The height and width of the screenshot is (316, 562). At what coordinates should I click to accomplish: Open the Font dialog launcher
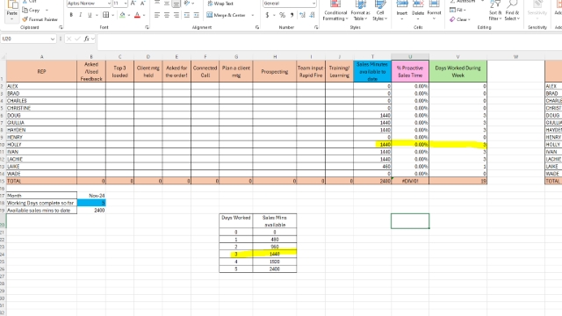point(147,27)
